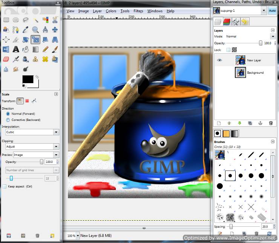Select the Zoom magnifier tool
279x243 pixels.
(x=35, y=29)
